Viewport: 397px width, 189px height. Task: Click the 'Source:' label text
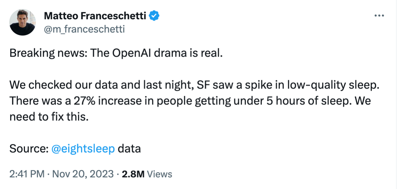click(29, 149)
